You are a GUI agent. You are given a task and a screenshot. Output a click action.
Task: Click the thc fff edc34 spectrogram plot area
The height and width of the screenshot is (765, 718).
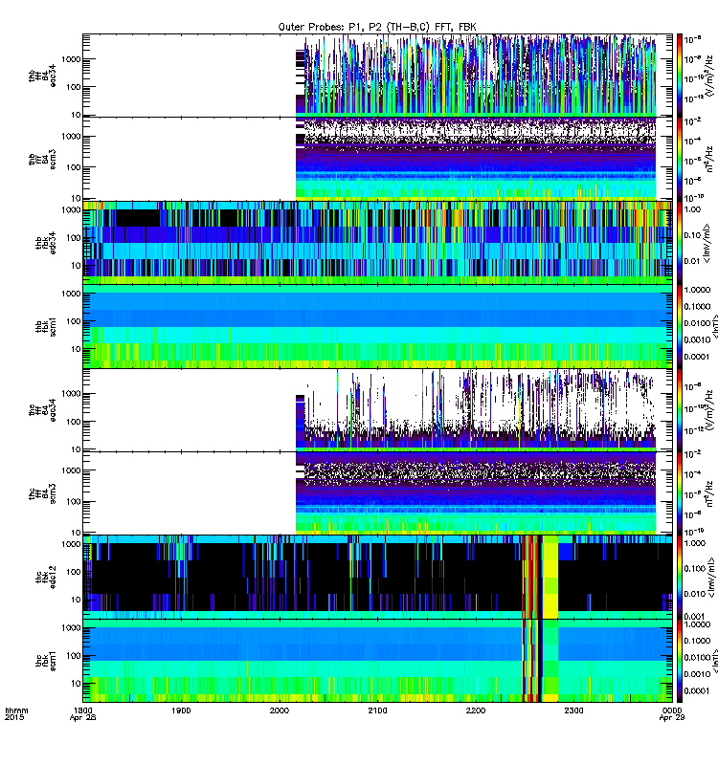tap(377, 410)
